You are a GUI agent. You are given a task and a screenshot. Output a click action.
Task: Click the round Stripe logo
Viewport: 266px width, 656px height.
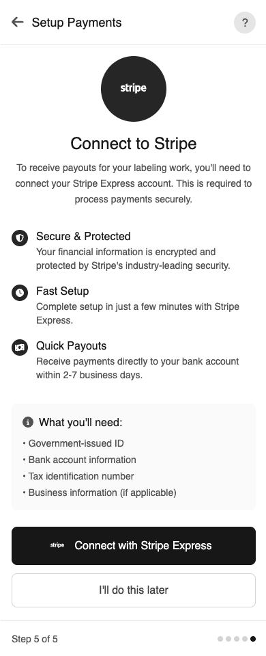point(134,89)
